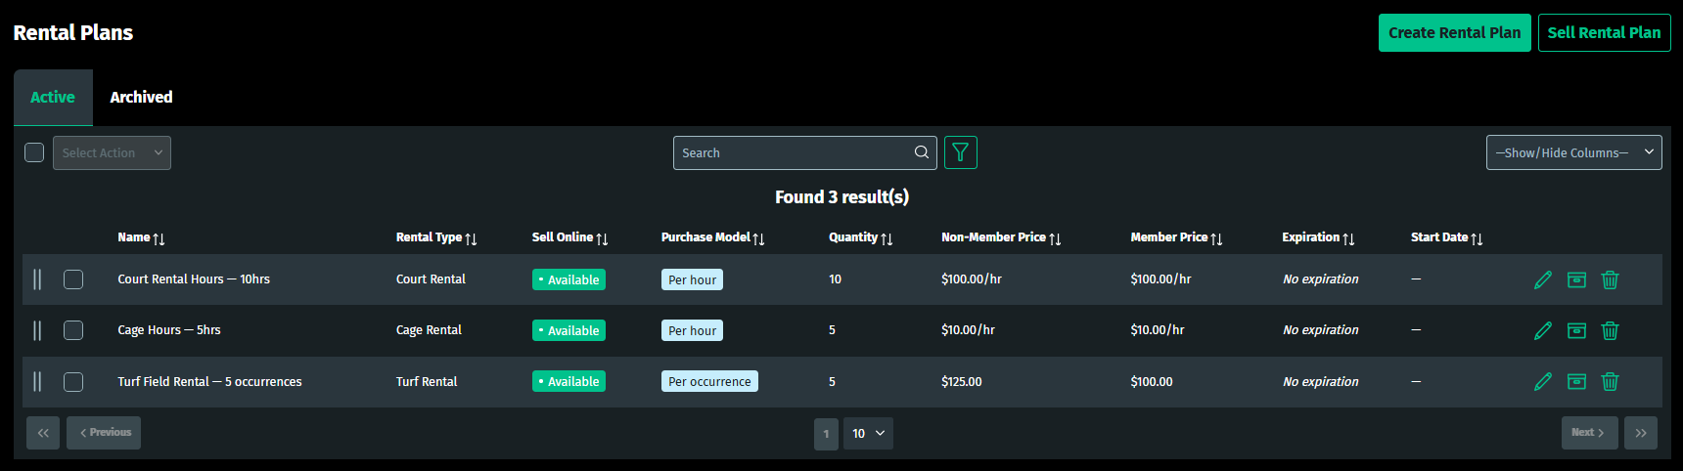Sort by Rental Type column

click(x=471, y=238)
